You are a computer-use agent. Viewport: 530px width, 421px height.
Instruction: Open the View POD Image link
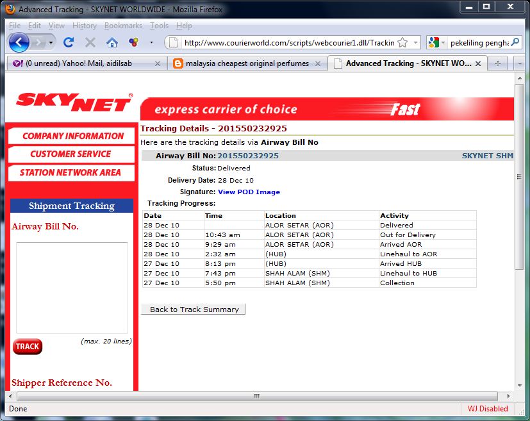click(249, 192)
